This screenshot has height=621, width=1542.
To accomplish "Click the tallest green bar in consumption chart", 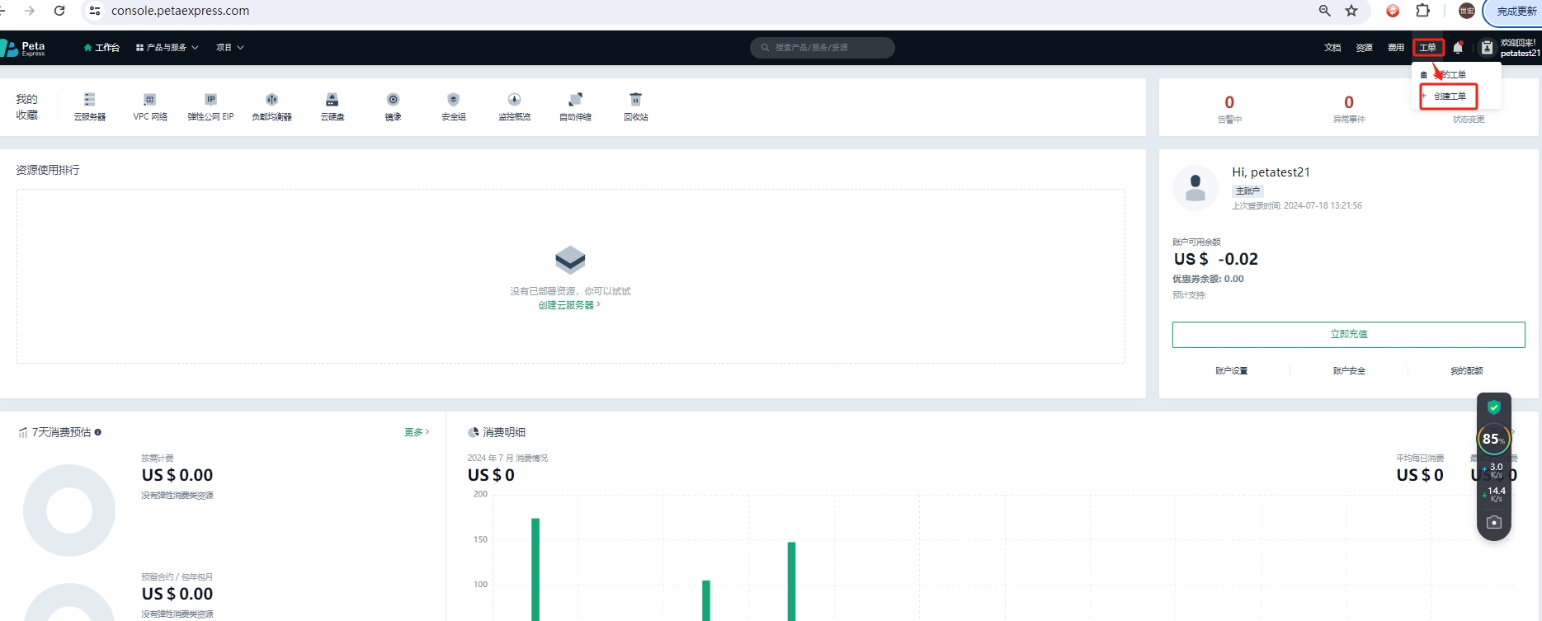I will [x=535, y=569].
